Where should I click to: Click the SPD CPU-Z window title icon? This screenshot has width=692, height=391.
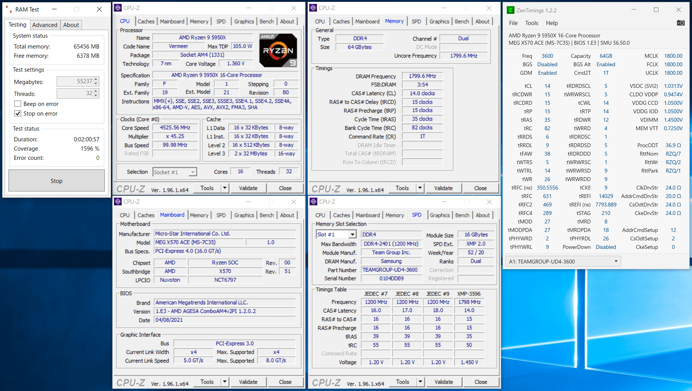pyautogui.click(x=313, y=201)
